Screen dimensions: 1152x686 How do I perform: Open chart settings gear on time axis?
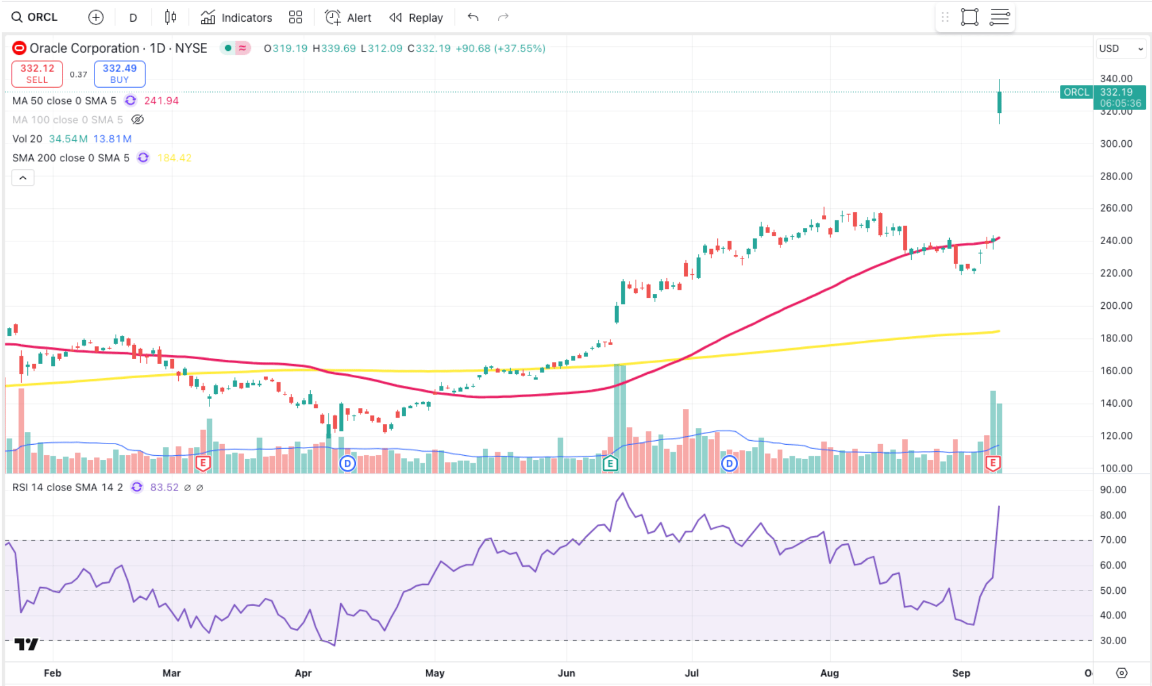pyautogui.click(x=1122, y=673)
